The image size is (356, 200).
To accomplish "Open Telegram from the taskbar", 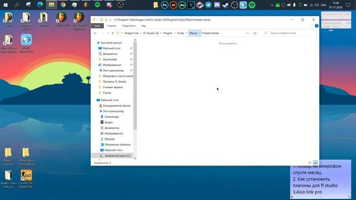I will point(208,5).
